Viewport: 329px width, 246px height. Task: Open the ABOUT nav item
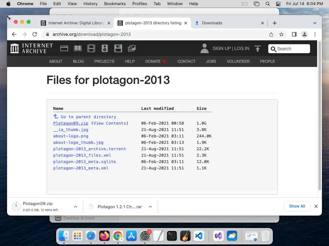point(56,61)
